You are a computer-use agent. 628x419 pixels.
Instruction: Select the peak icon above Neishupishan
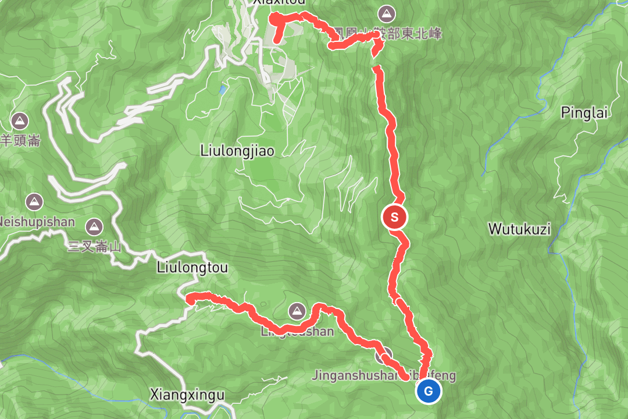(x=34, y=202)
